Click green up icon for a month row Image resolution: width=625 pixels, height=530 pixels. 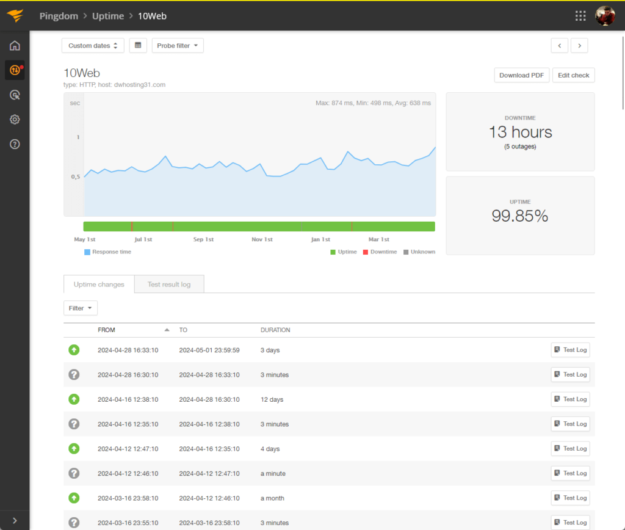tap(74, 498)
